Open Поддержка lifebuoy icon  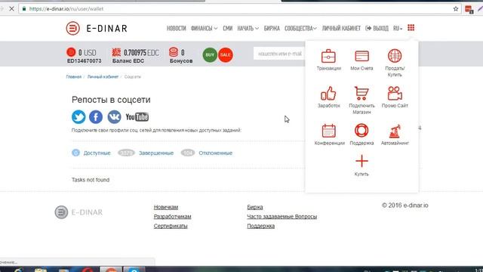(x=361, y=131)
